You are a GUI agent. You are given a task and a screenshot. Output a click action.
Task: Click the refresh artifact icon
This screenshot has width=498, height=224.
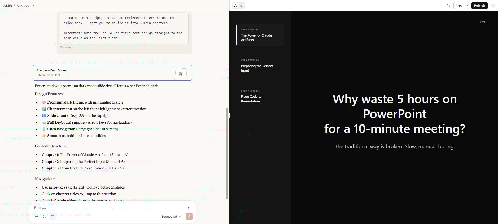pos(448,6)
